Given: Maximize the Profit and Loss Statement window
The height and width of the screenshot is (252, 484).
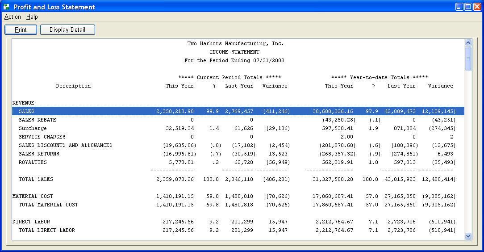Looking at the screenshot, I should click(468, 7).
